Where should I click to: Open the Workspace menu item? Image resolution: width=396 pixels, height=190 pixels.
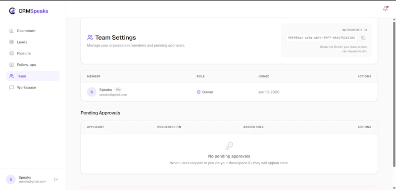(x=33, y=87)
